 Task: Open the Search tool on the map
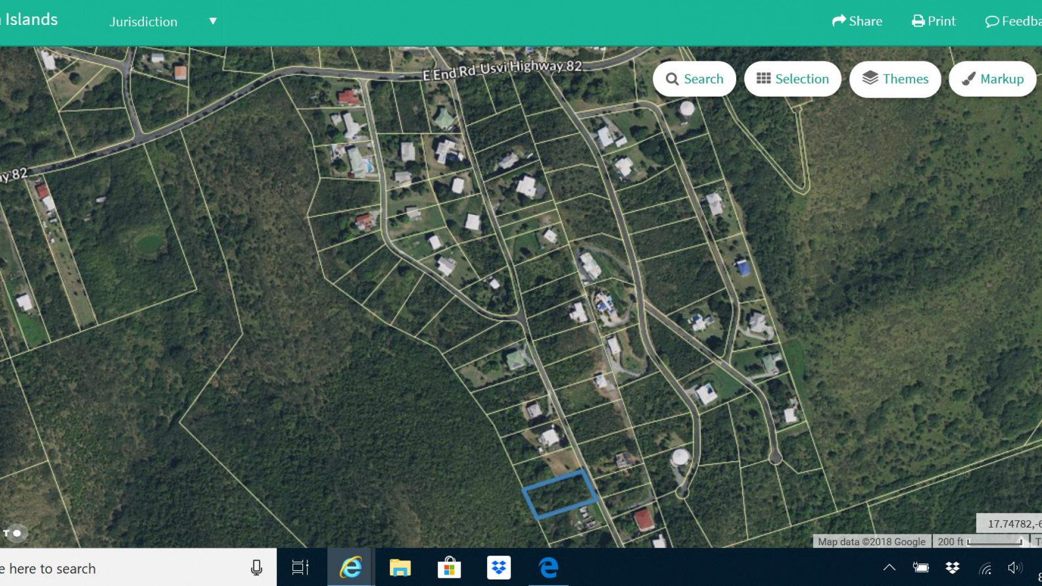pos(694,79)
